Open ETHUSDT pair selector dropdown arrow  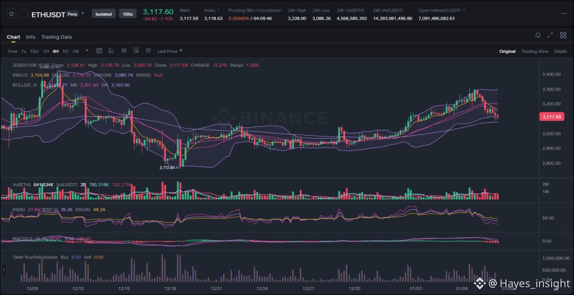(x=83, y=14)
